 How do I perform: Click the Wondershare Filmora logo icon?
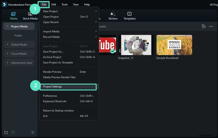pos(4,4)
